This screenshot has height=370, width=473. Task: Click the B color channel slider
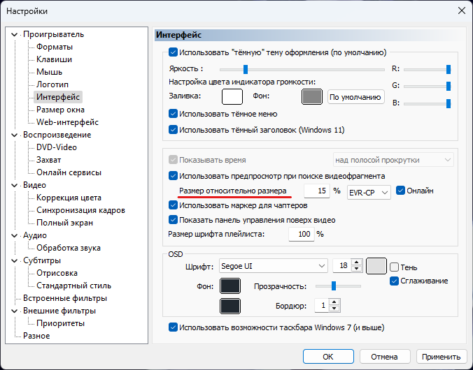click(x=427, y=104)
